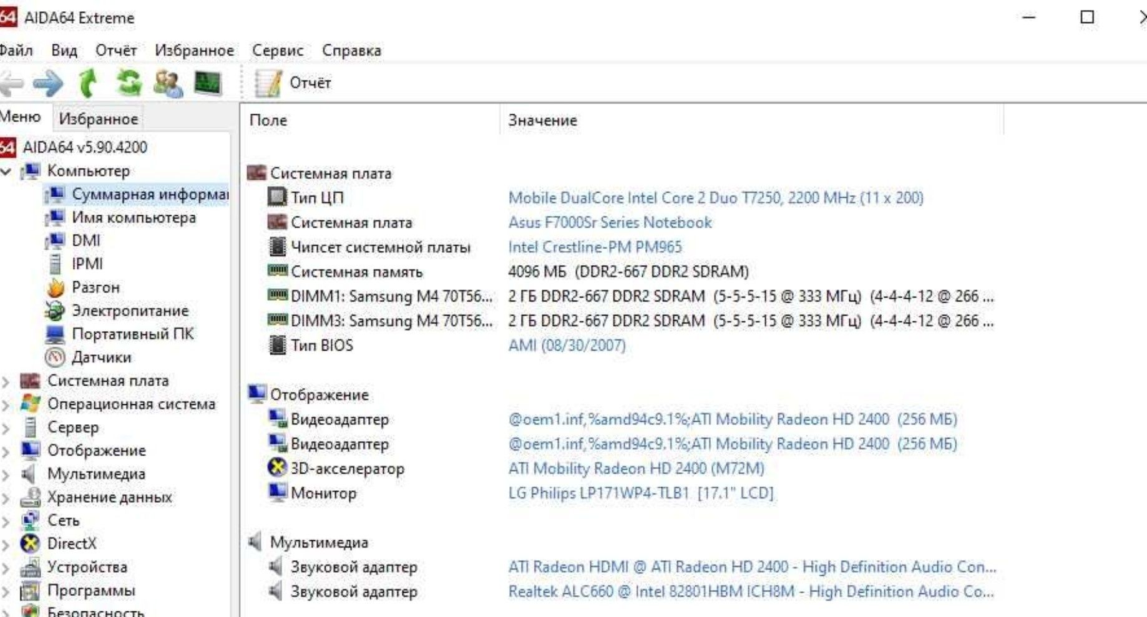The height and width of the screenshot is (617, 1147).
Task: Expand the Программы tree node
Action: click(x=6, y=591)
